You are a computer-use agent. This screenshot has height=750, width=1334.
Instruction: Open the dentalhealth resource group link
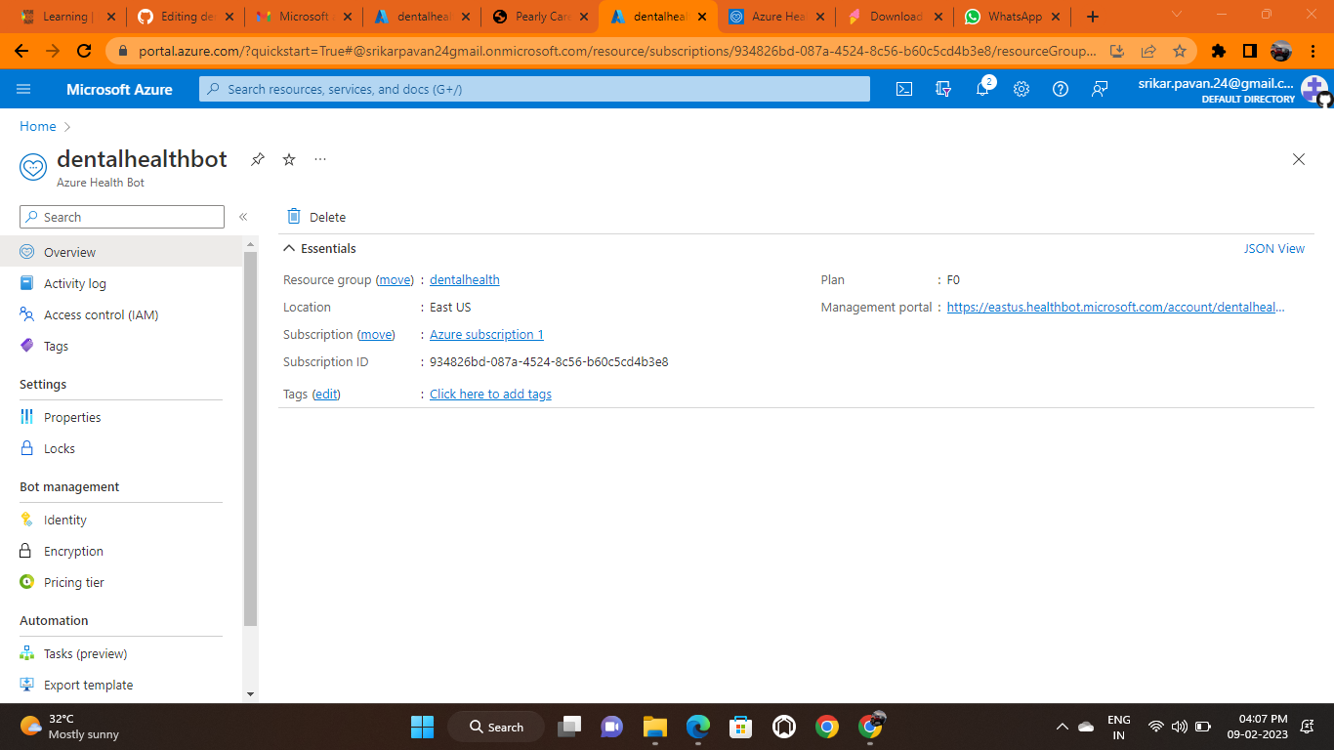(x=465, y=279)
